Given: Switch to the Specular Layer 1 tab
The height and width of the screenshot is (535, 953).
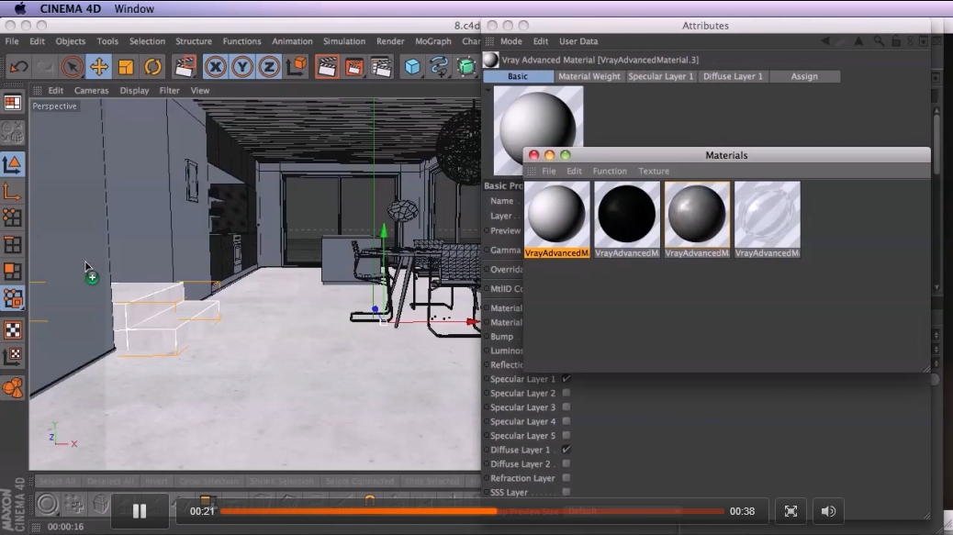Looking at the screenshot, I should click(661, 76).
